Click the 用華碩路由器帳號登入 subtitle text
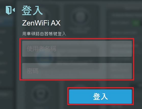 pyautogui.click(x=44, y=34)
